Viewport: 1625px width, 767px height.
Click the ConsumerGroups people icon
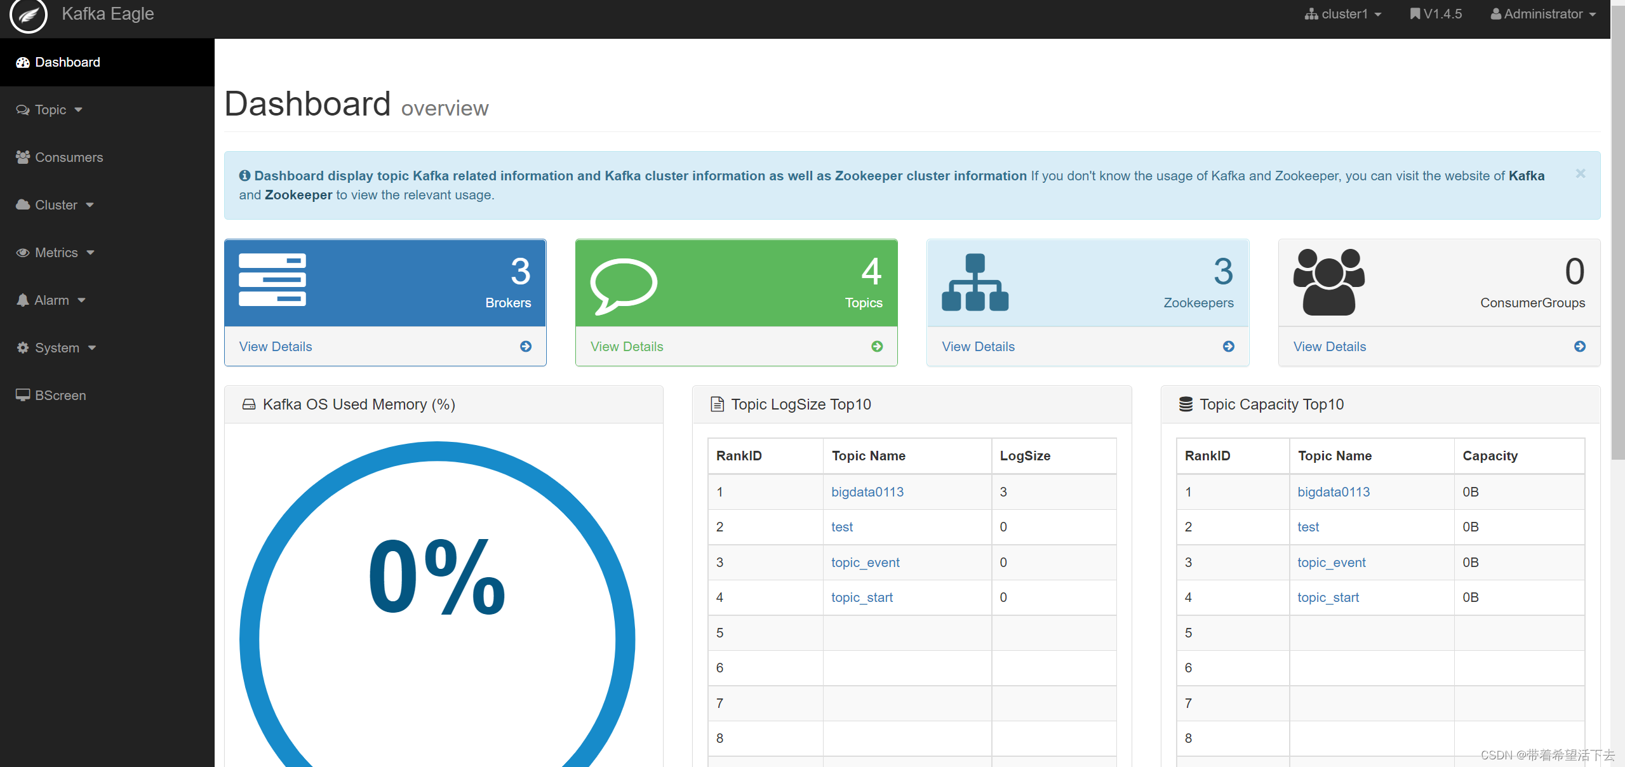1328,282
